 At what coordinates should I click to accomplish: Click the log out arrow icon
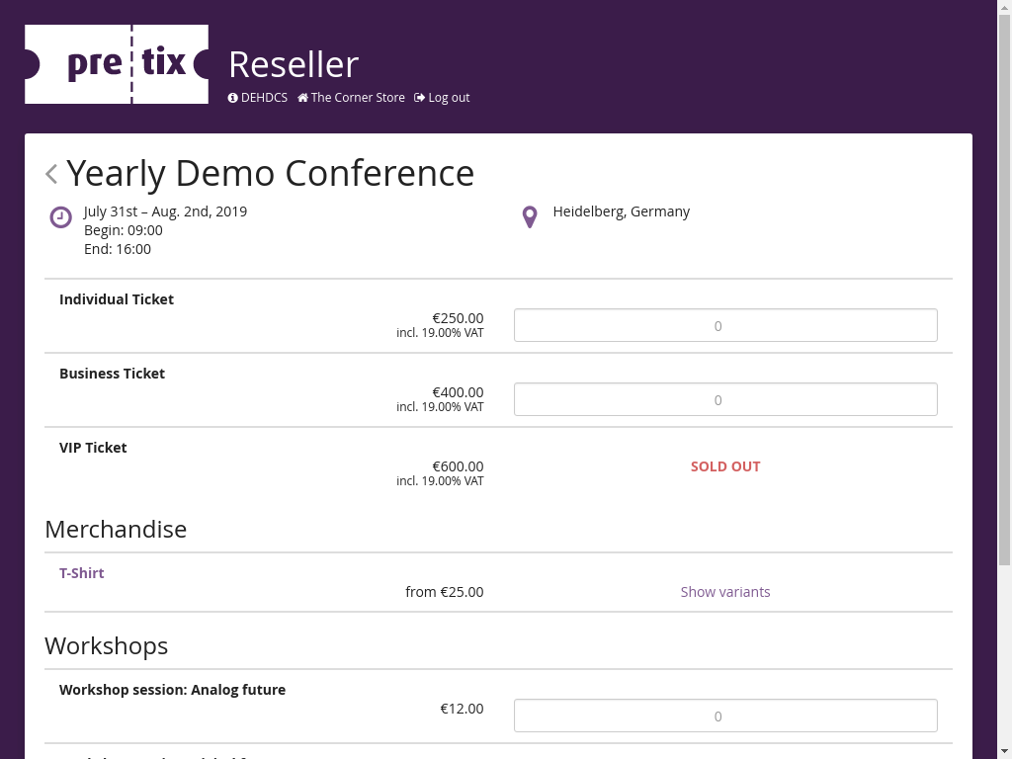coord(420,98)
